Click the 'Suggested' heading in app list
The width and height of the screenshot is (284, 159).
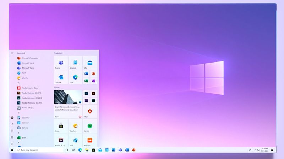[21, 53]
